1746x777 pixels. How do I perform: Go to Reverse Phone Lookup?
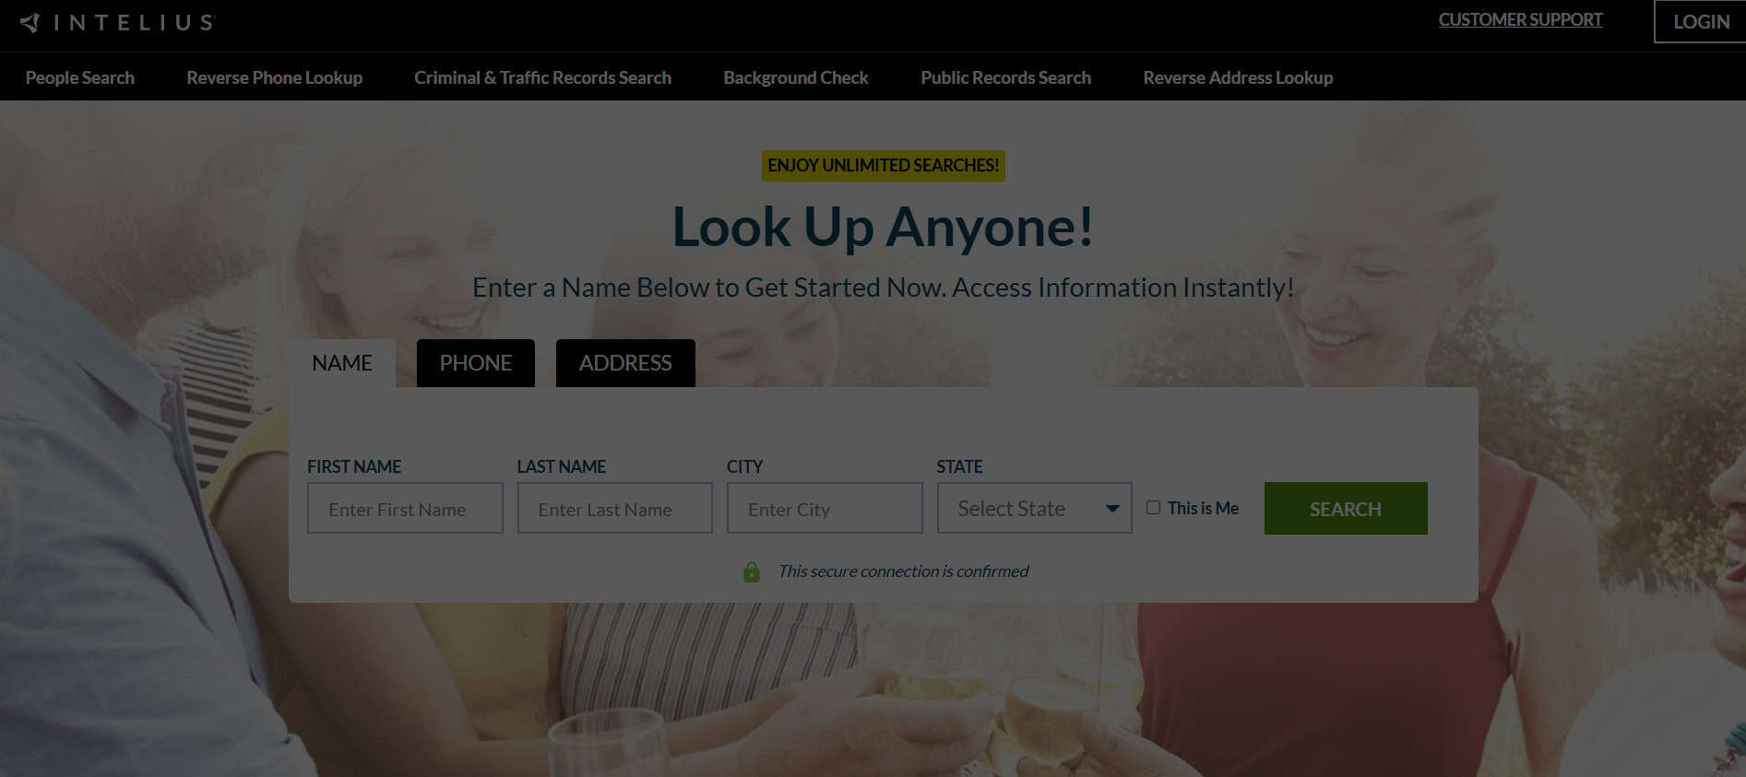[274, 78]
